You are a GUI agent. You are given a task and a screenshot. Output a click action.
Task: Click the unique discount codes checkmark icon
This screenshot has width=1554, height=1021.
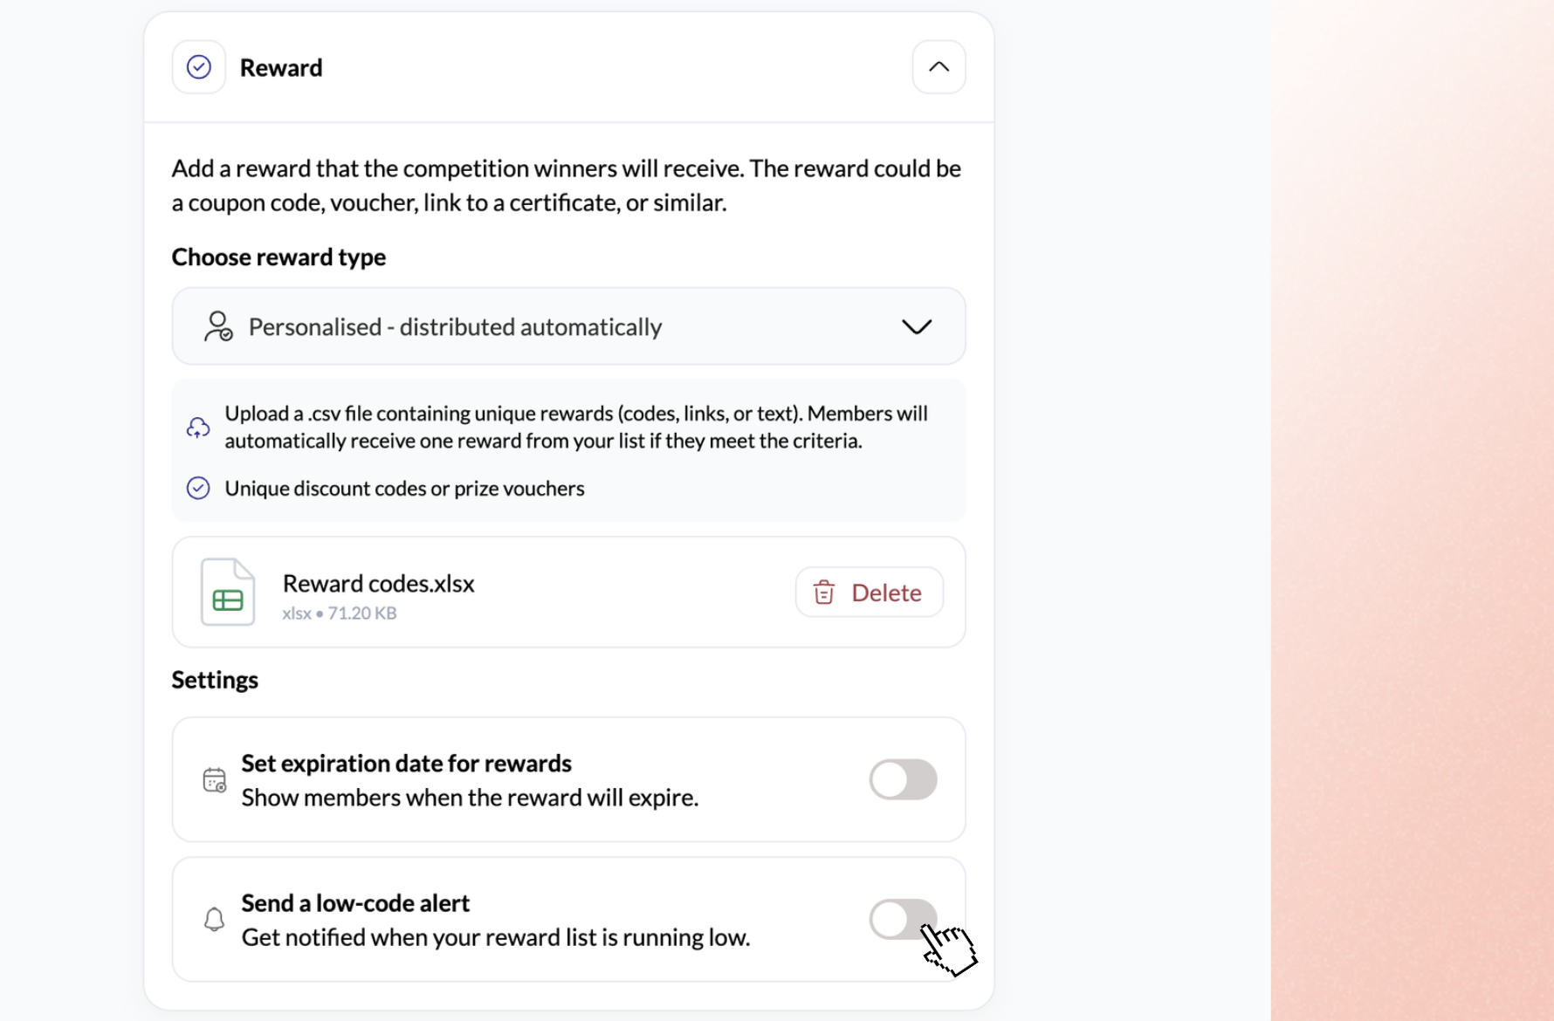198,488
